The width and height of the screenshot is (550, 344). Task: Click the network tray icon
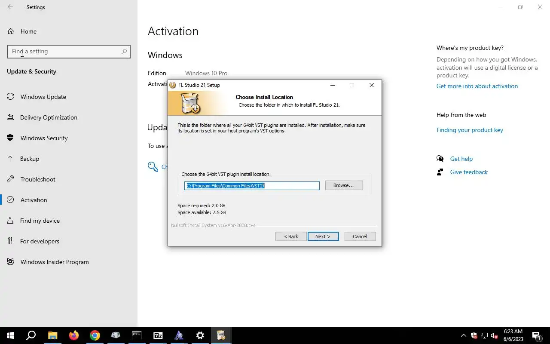[x=484, y=335]
